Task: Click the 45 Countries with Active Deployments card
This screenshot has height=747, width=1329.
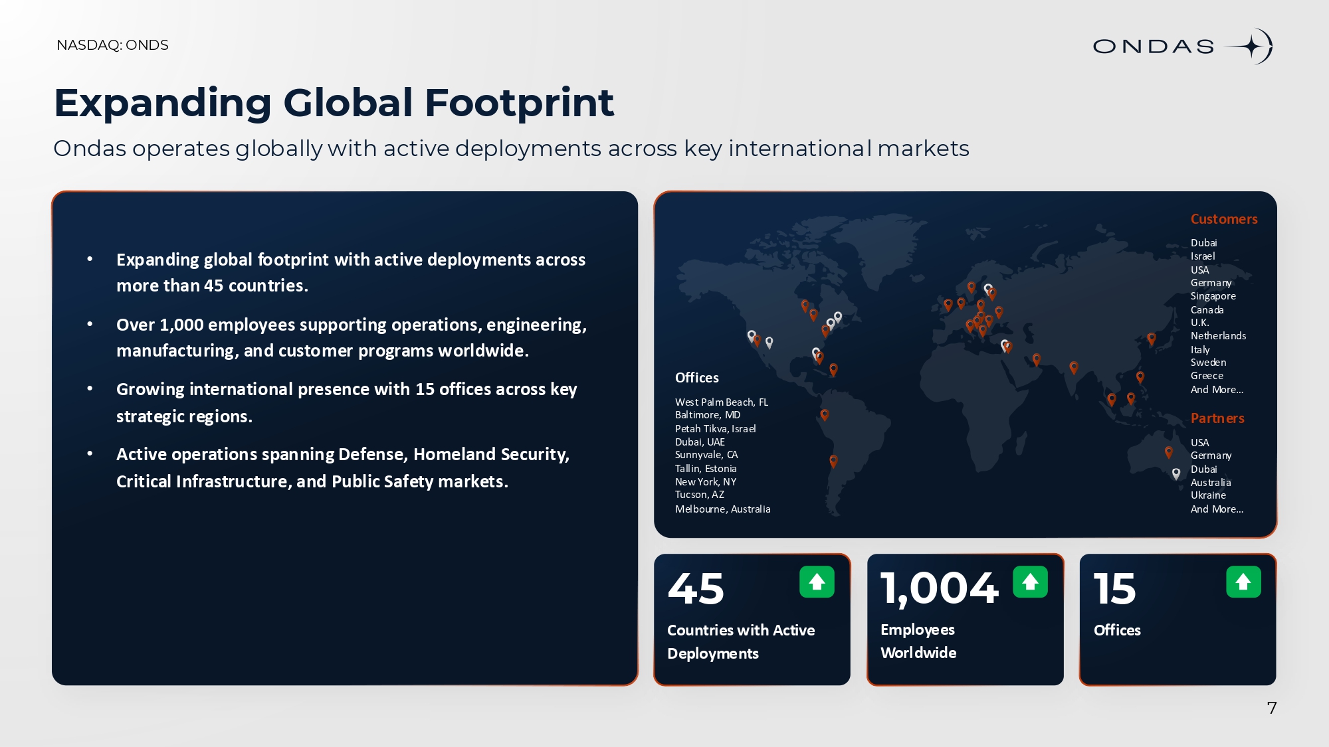Action: pyautogui.click(x=752, y=619)
